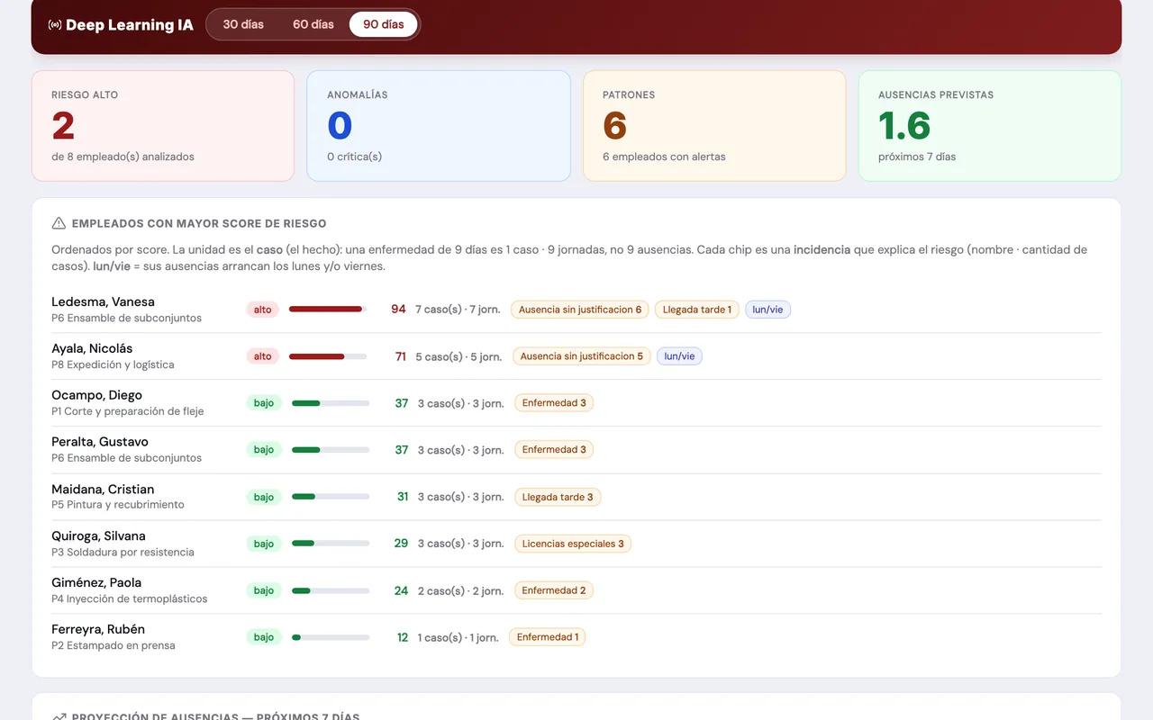The width and height of the screenshot is (1153, 720).
Task: Click the Llegada tarde 3 chip
Action: [558, 497]
